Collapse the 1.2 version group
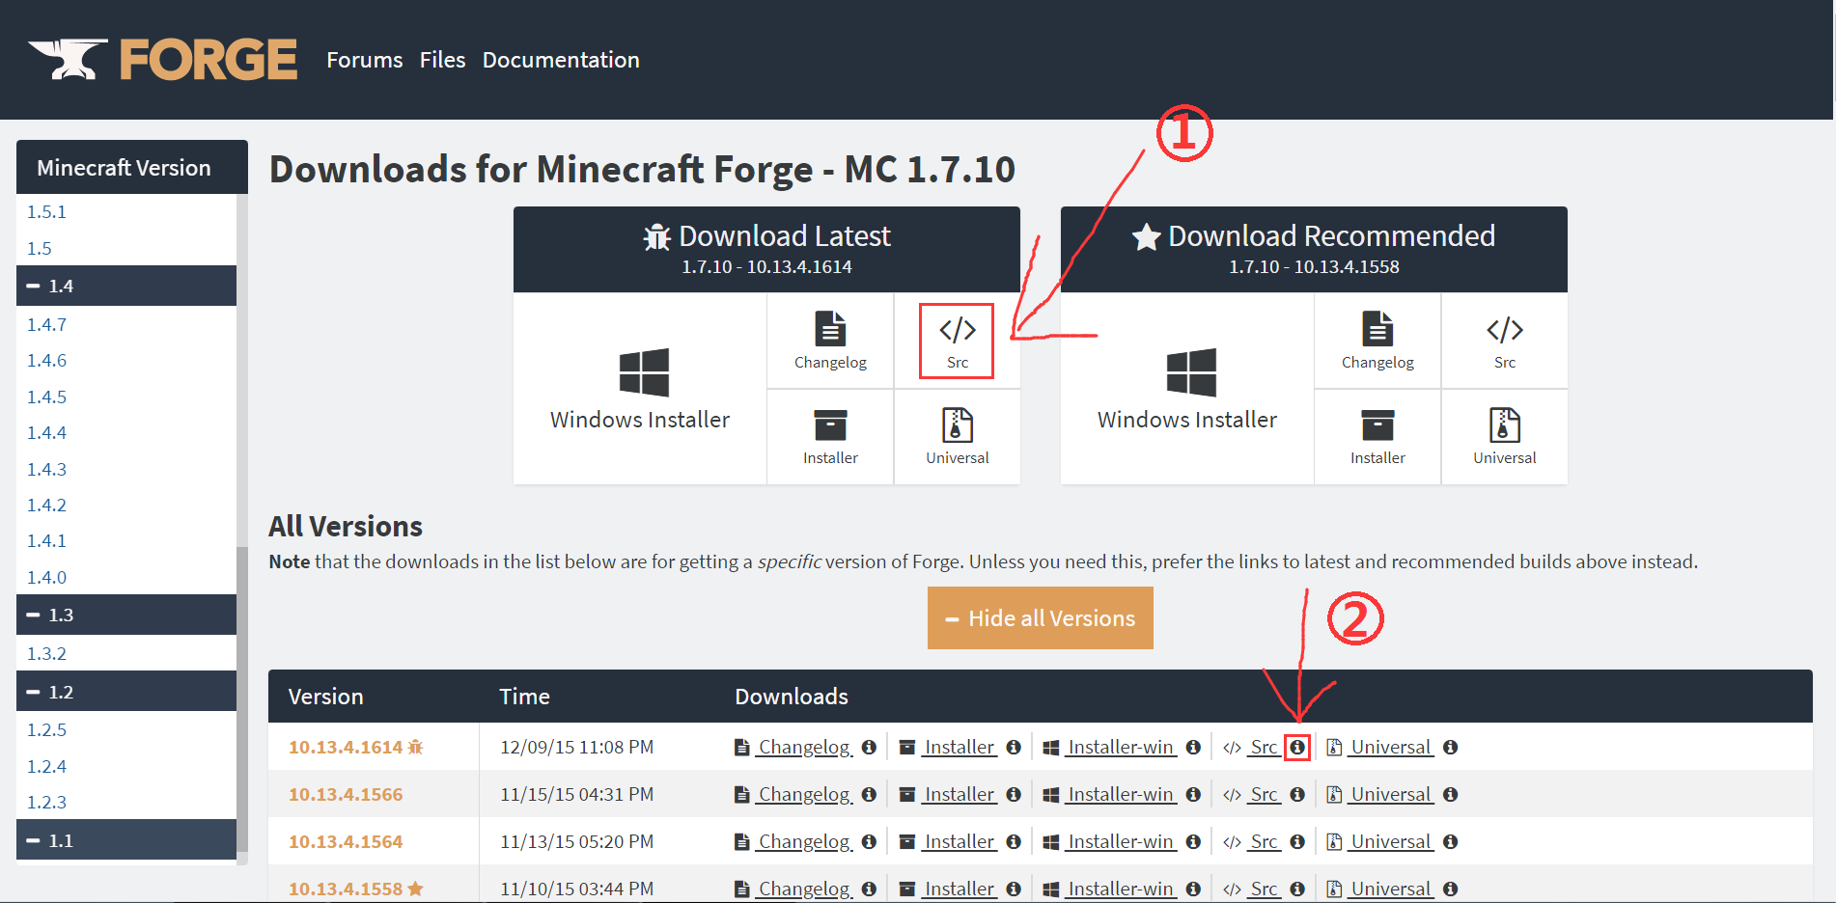1836x903 pixels. 126,692
